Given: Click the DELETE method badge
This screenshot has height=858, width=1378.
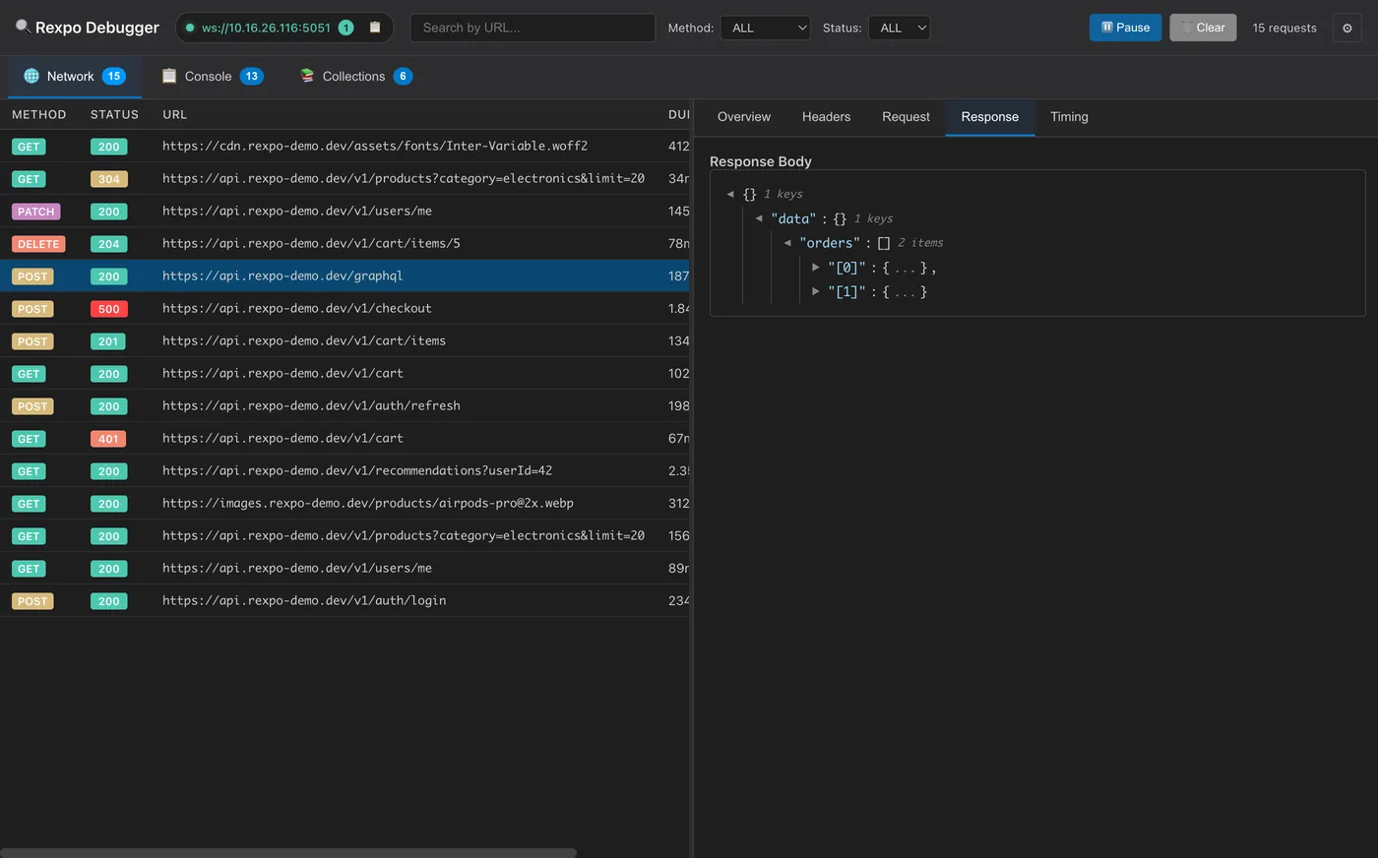Looking at the screenshot, I should click(x=38, y=244).
